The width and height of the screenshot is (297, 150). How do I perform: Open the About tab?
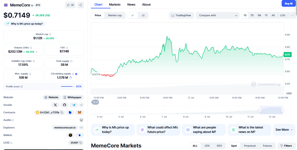tap(147, 4)
